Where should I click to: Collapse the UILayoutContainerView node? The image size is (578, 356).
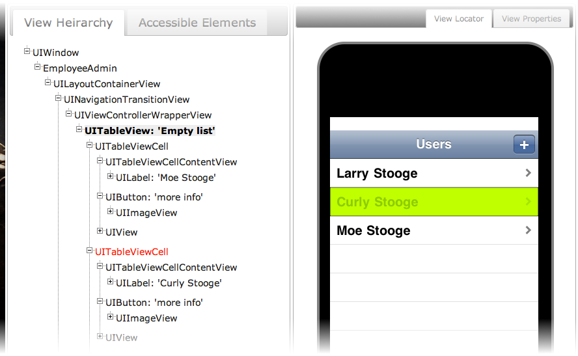coord(48,82)
